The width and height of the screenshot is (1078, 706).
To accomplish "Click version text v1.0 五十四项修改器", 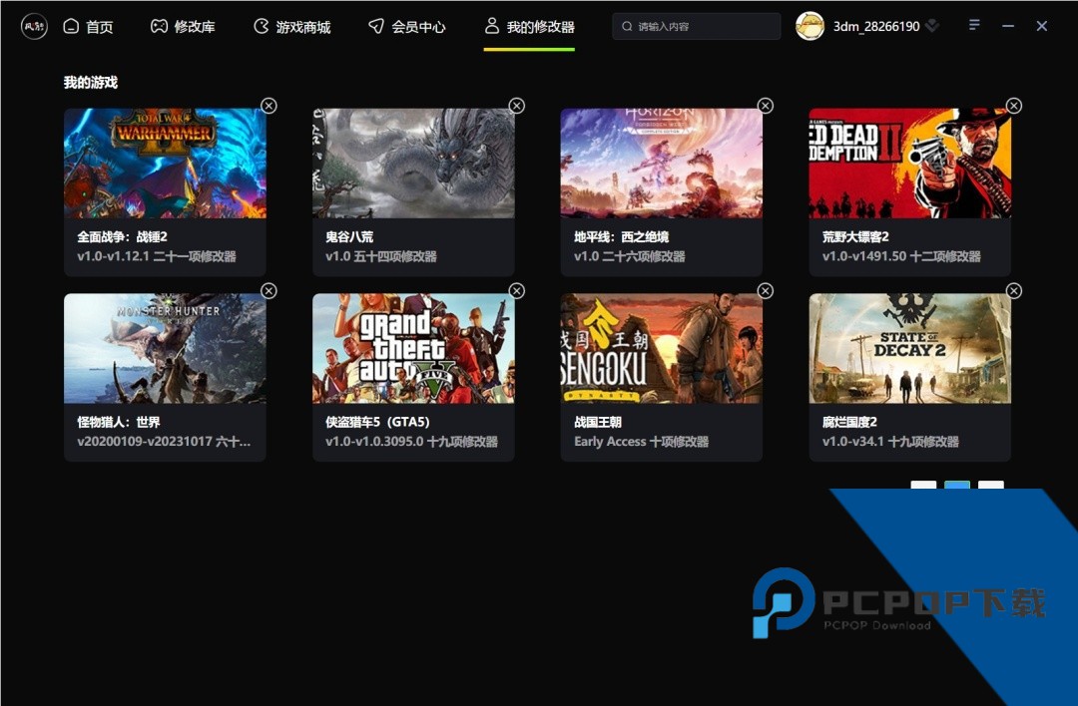I will (x=381, y=257).
